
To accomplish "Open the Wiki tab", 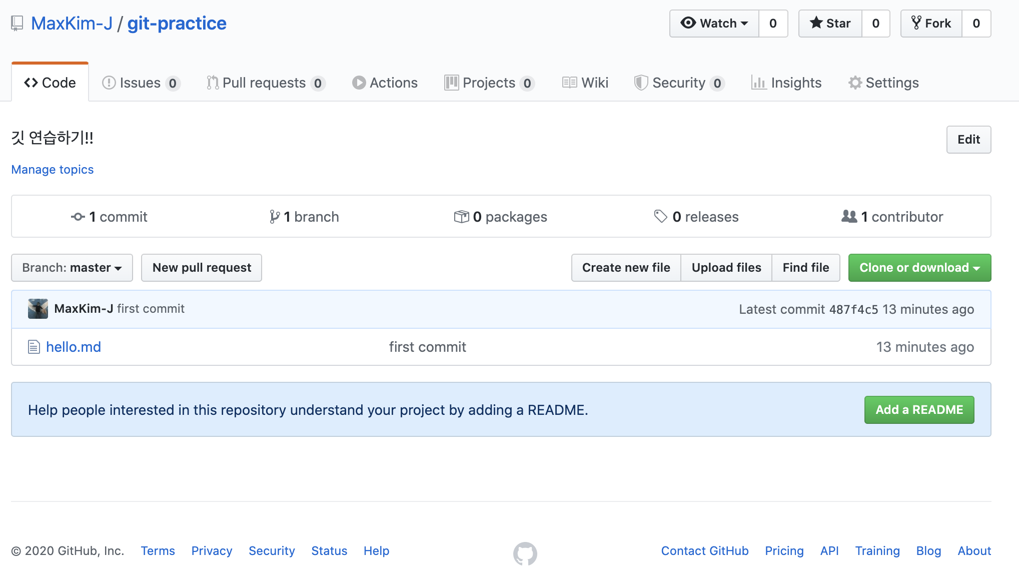I will click(x=585, y=83).
